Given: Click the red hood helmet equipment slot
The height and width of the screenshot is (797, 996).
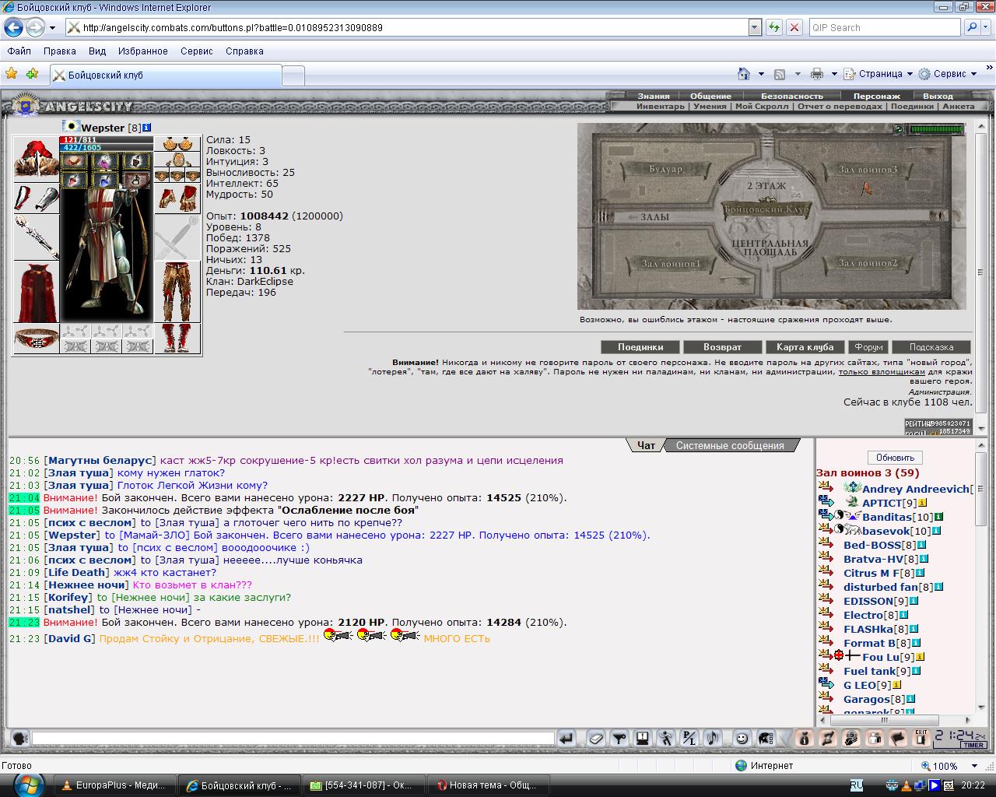Looking at the screenshot, I should pyautogui.click(x=36, y=159).
